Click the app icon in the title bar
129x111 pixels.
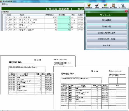click(x=1, y=1)
